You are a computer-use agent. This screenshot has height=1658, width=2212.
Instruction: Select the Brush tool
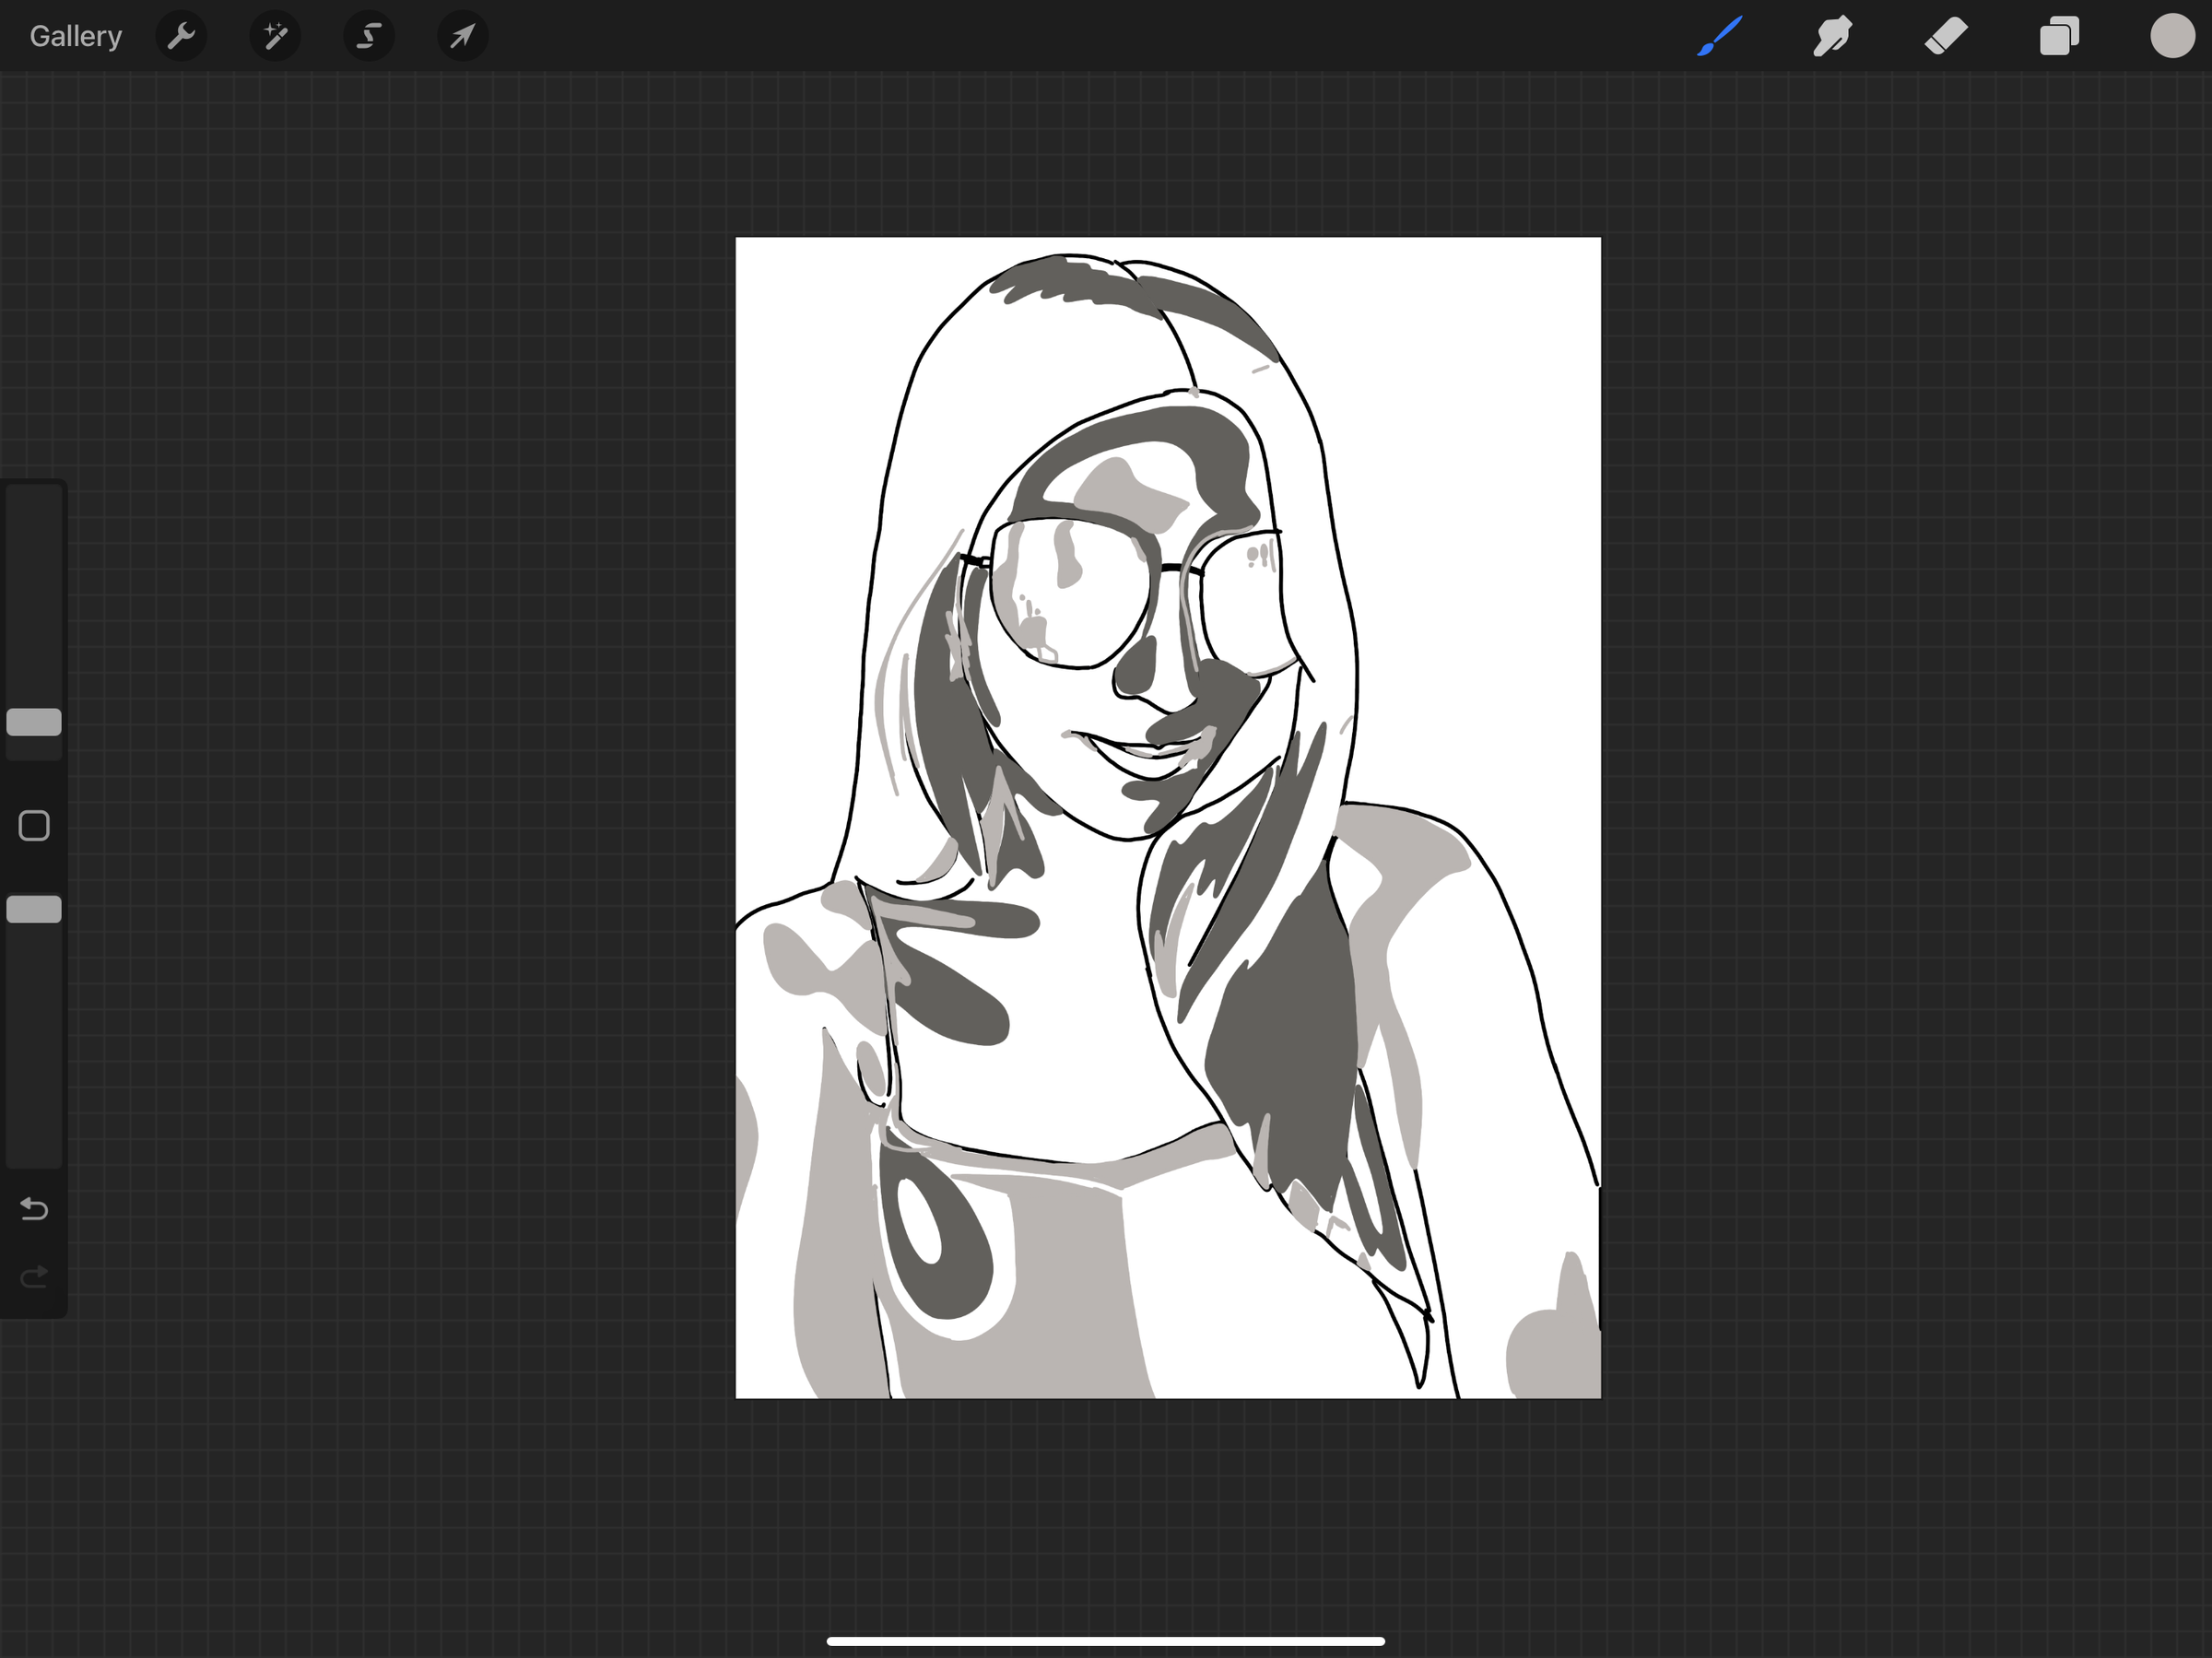point(1720,36)
